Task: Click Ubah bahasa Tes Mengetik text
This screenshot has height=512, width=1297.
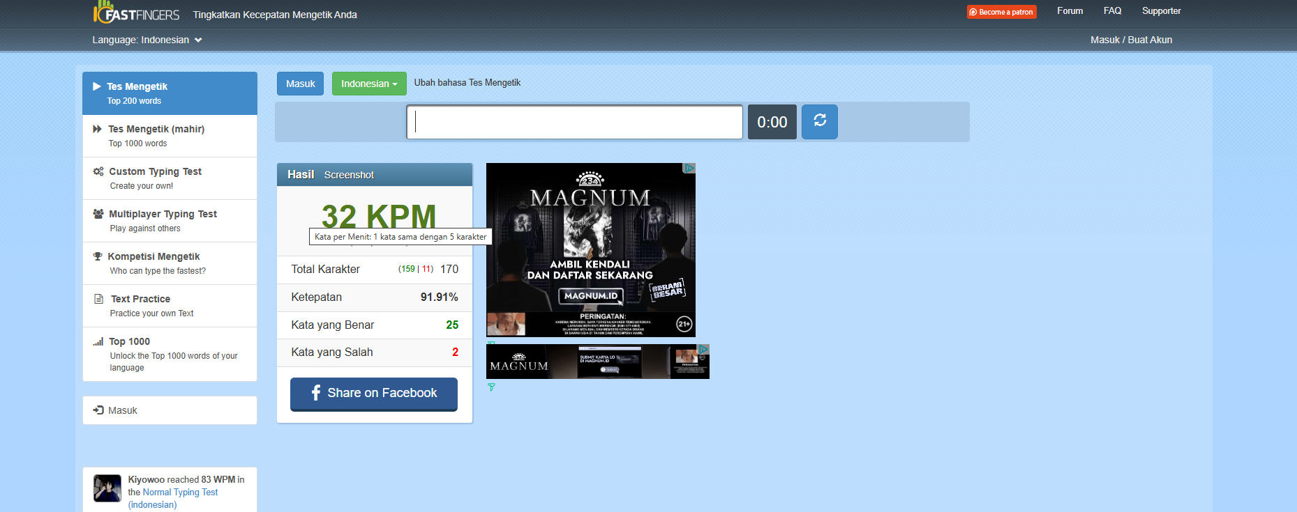Action: (467, 82)
